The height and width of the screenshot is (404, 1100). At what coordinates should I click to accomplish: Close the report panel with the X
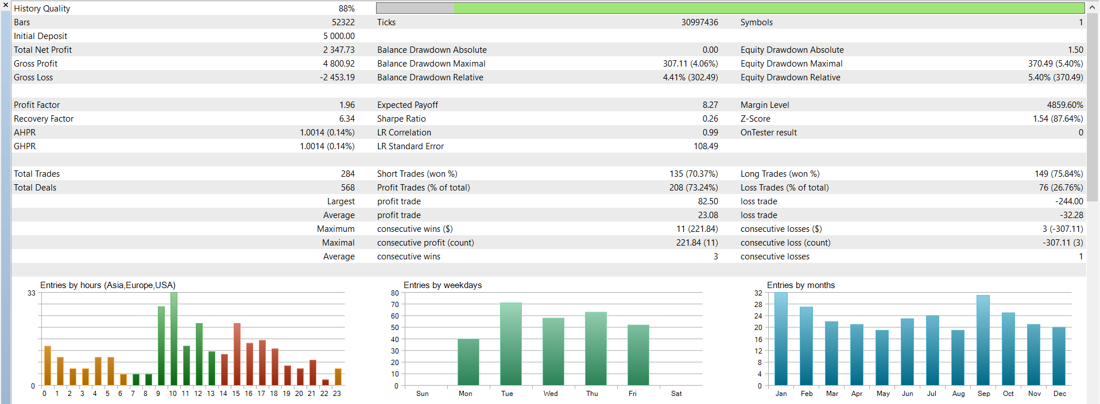[5, 5]
